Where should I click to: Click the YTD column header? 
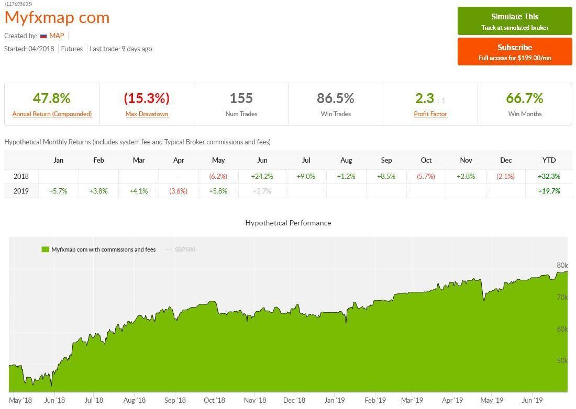click(549, 160)
